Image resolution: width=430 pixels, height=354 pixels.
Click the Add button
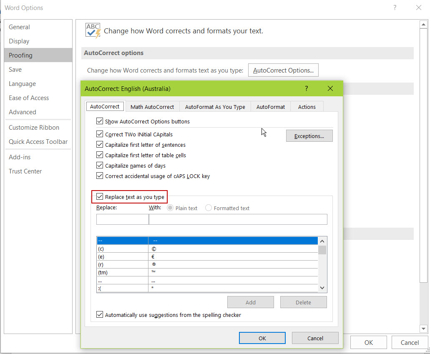click(x=250, y=302)
